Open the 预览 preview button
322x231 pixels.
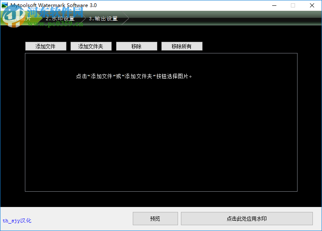[x=155, y=219]
